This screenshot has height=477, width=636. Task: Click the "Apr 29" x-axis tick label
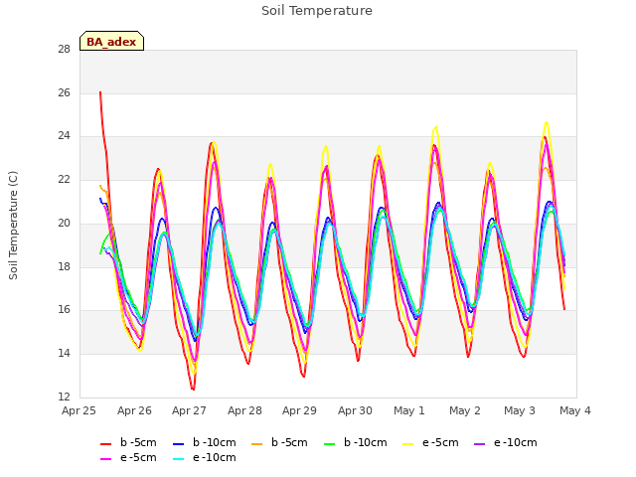300,410
